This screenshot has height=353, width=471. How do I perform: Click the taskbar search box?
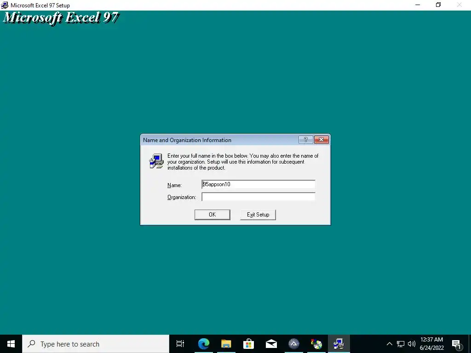96,344
